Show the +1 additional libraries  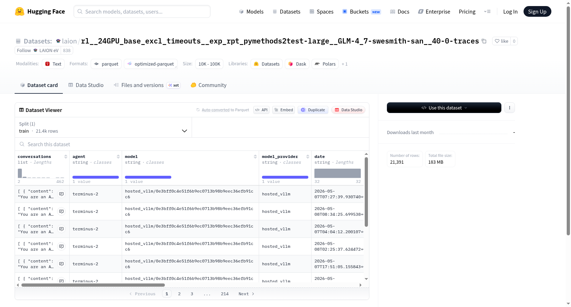click(x=344, y=64)
